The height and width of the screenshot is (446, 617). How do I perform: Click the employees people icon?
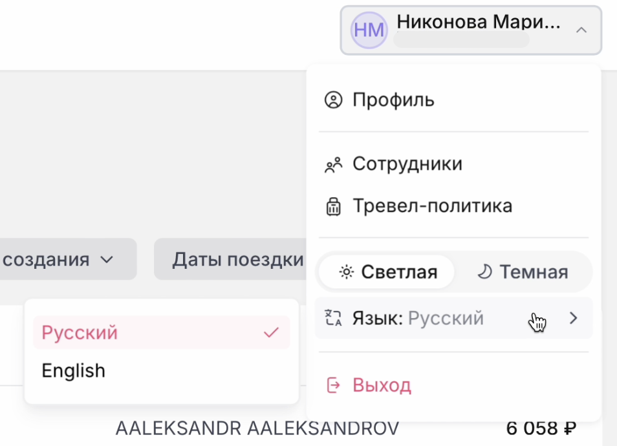tap(333, 165)
